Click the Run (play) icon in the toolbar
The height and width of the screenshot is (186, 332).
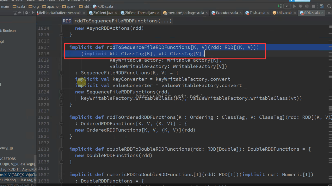click(x=294, y=6)
